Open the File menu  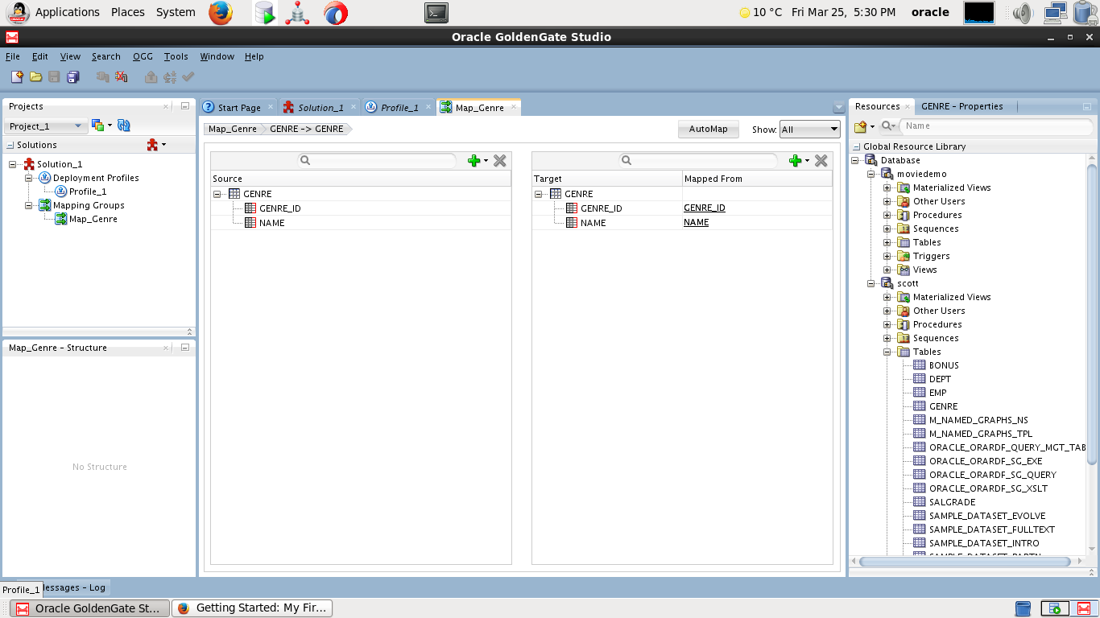(x=13, y=56)
